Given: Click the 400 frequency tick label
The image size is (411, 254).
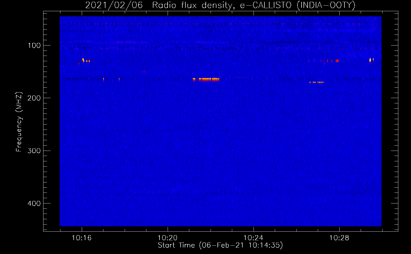Looking at the screenshot, I should tap(34, 203).
